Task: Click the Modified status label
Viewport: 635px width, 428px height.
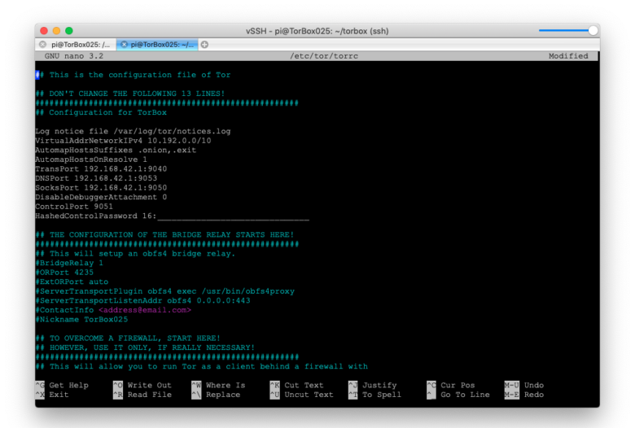Action: [568, 56]
